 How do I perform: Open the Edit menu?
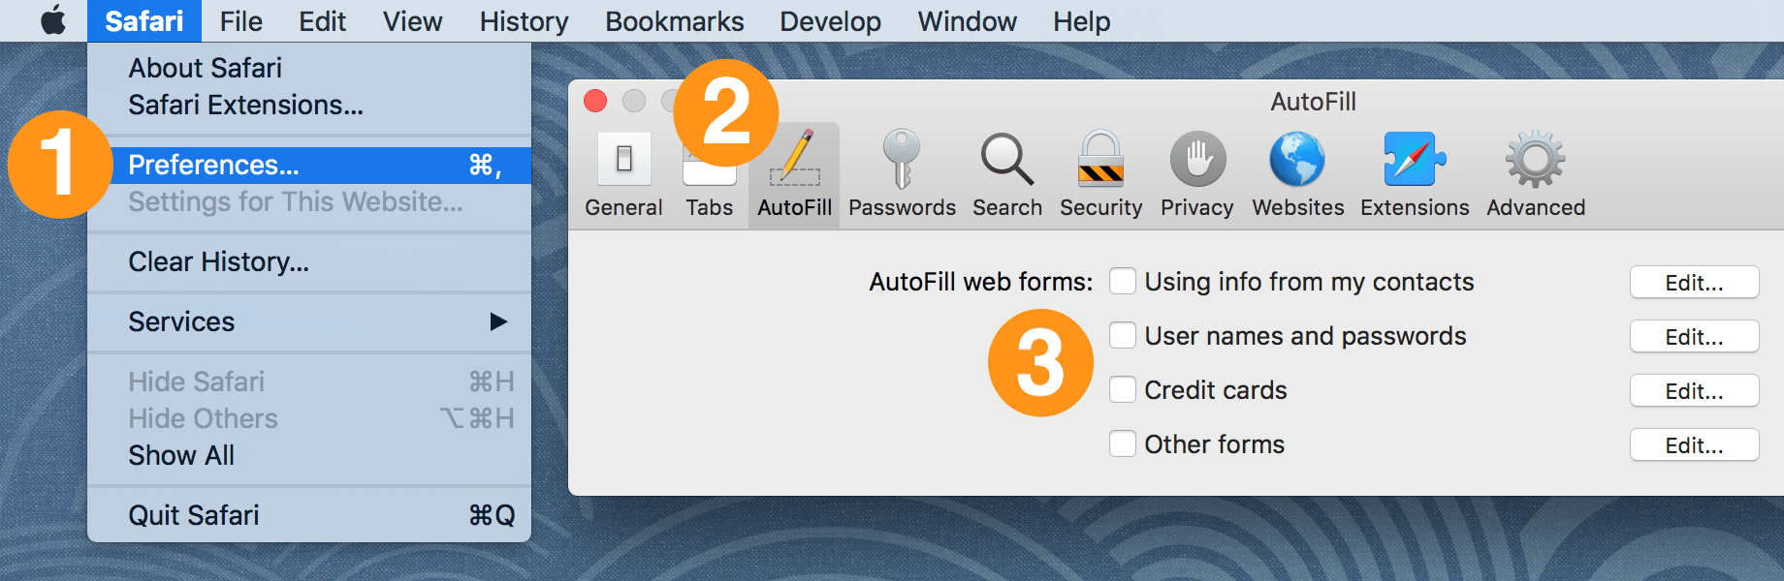(322, 20)
